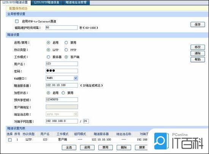Click the 清除 button
This screenshot has width=209, height=154.
(198, 53)
